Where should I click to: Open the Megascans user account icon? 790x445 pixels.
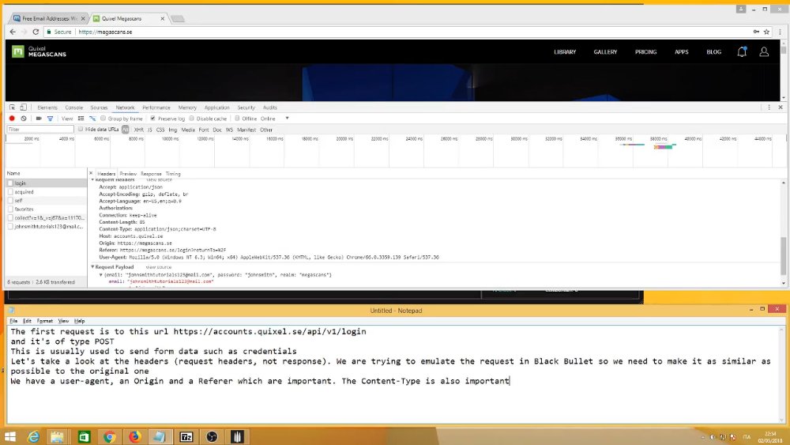pos(764,51)
